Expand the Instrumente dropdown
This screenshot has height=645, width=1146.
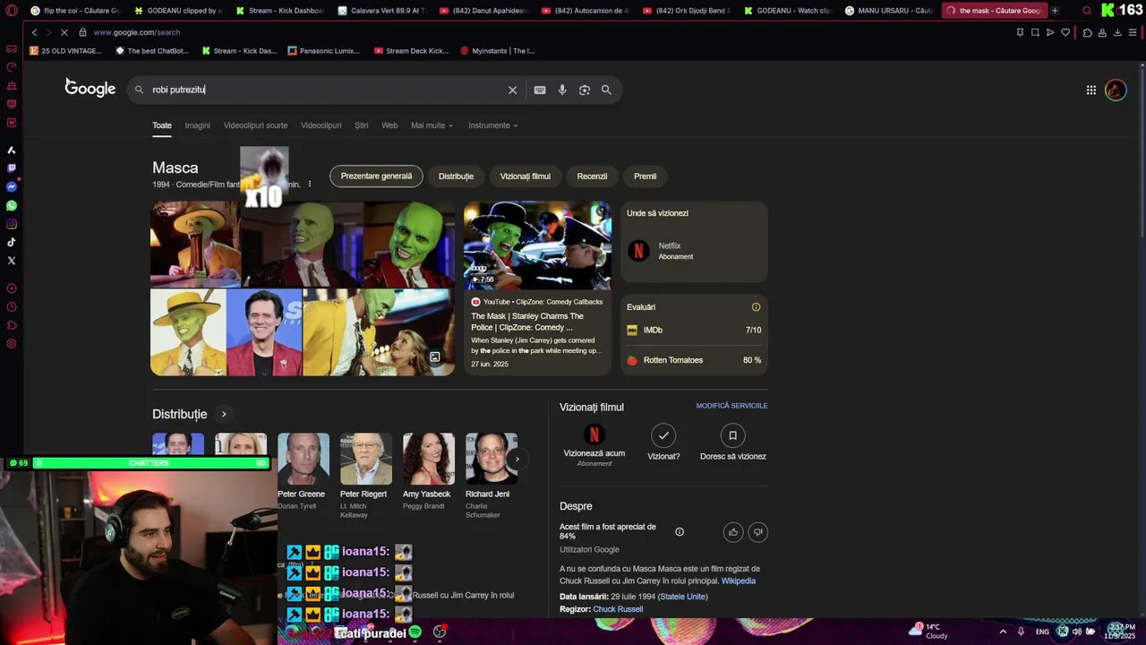click(492, 125)
